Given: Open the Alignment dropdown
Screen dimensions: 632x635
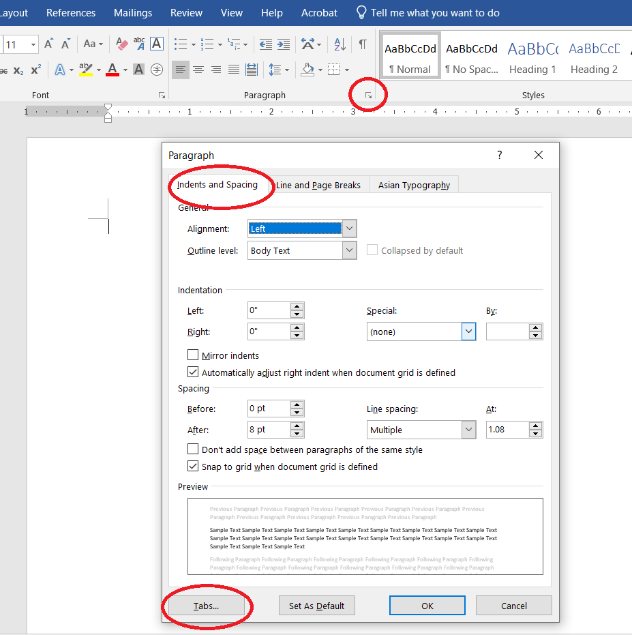Looking at the screenshot, I should coord(348,228).
